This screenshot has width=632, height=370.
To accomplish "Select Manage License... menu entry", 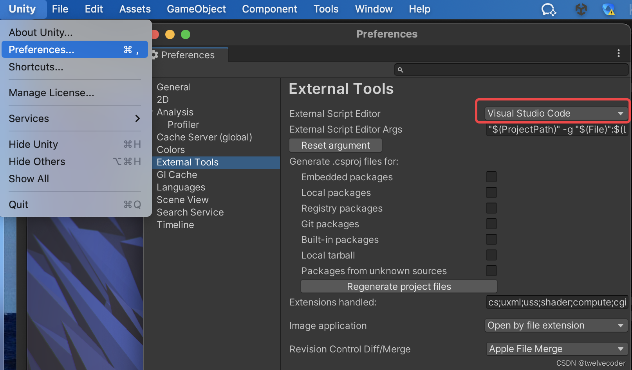I will [75, 93].
